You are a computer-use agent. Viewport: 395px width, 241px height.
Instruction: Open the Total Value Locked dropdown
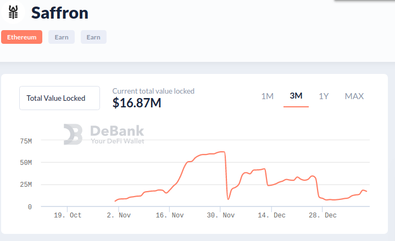(x=59, y=98)
